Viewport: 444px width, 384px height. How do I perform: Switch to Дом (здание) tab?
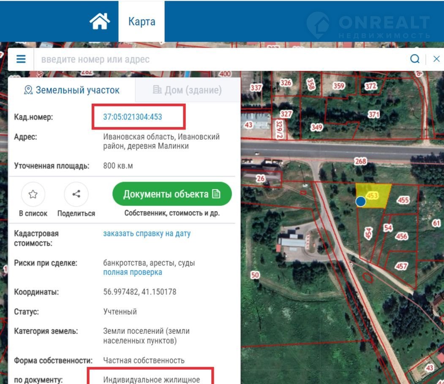187,90
